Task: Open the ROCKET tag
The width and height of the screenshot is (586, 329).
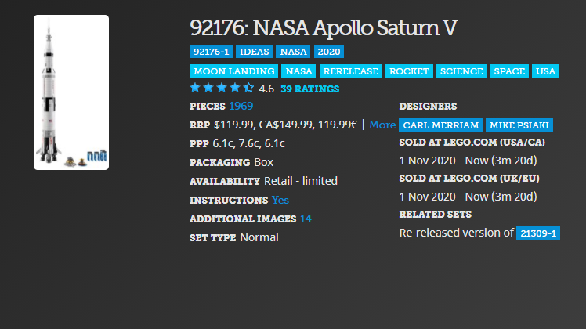Action: coord(409,71)
